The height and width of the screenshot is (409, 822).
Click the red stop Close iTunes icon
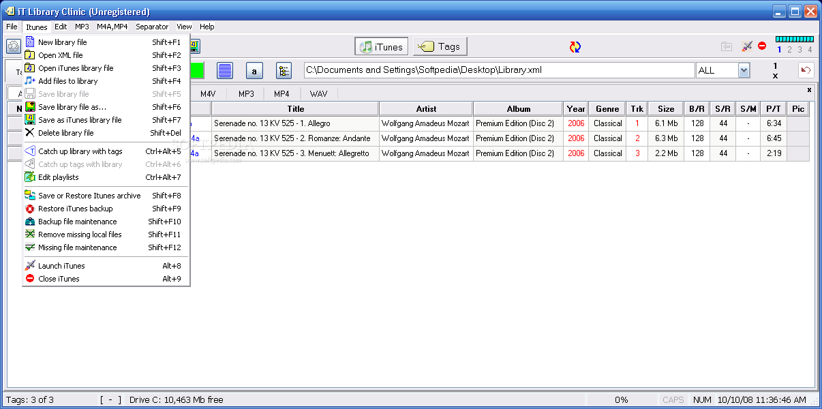[762, 46]
